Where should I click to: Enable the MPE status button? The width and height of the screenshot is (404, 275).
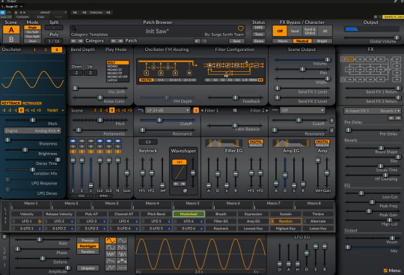259,28
